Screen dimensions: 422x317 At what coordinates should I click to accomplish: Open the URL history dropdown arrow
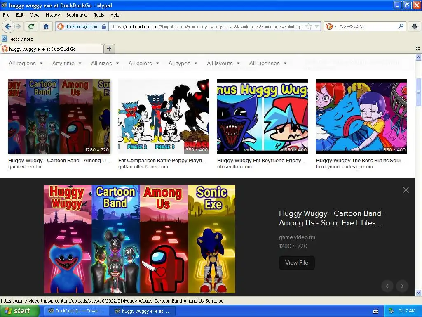pos(317,26)
